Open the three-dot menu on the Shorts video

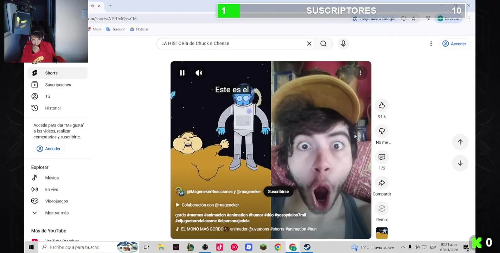pos(360,73)
